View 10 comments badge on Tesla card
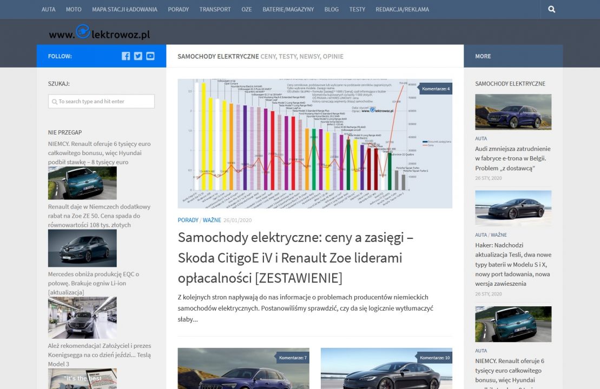 [x=434, y=358]
